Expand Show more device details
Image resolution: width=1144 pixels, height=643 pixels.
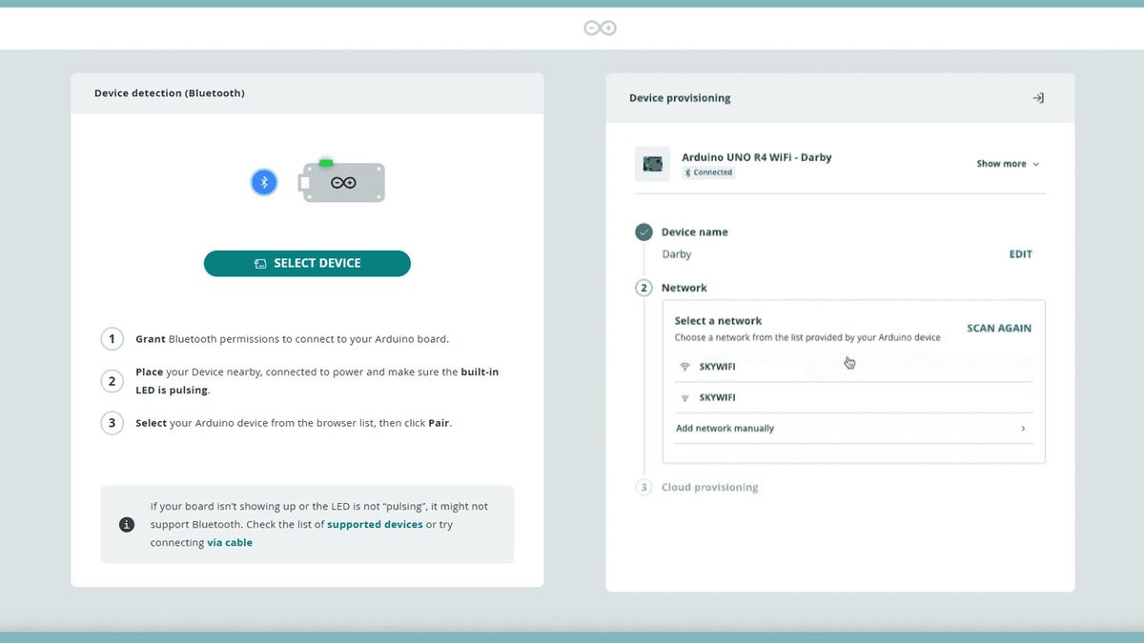(x=1008, y=164)
